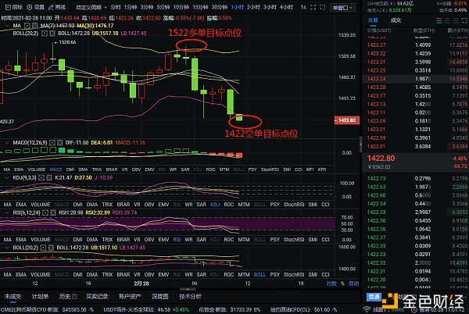The width and height of the screenshot is (469, 314).
Task: Select KDJ in the second indicator row
Action: click(x=215, y=205)
